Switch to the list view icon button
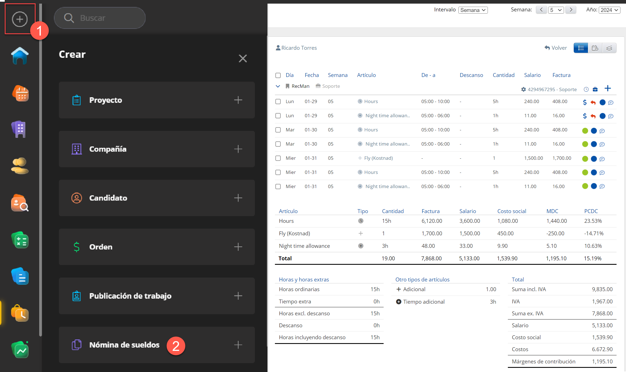This screenshot has height=372, width=626. (581, 48)
